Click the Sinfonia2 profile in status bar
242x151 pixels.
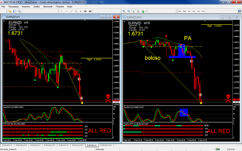(x=100, y=149)
